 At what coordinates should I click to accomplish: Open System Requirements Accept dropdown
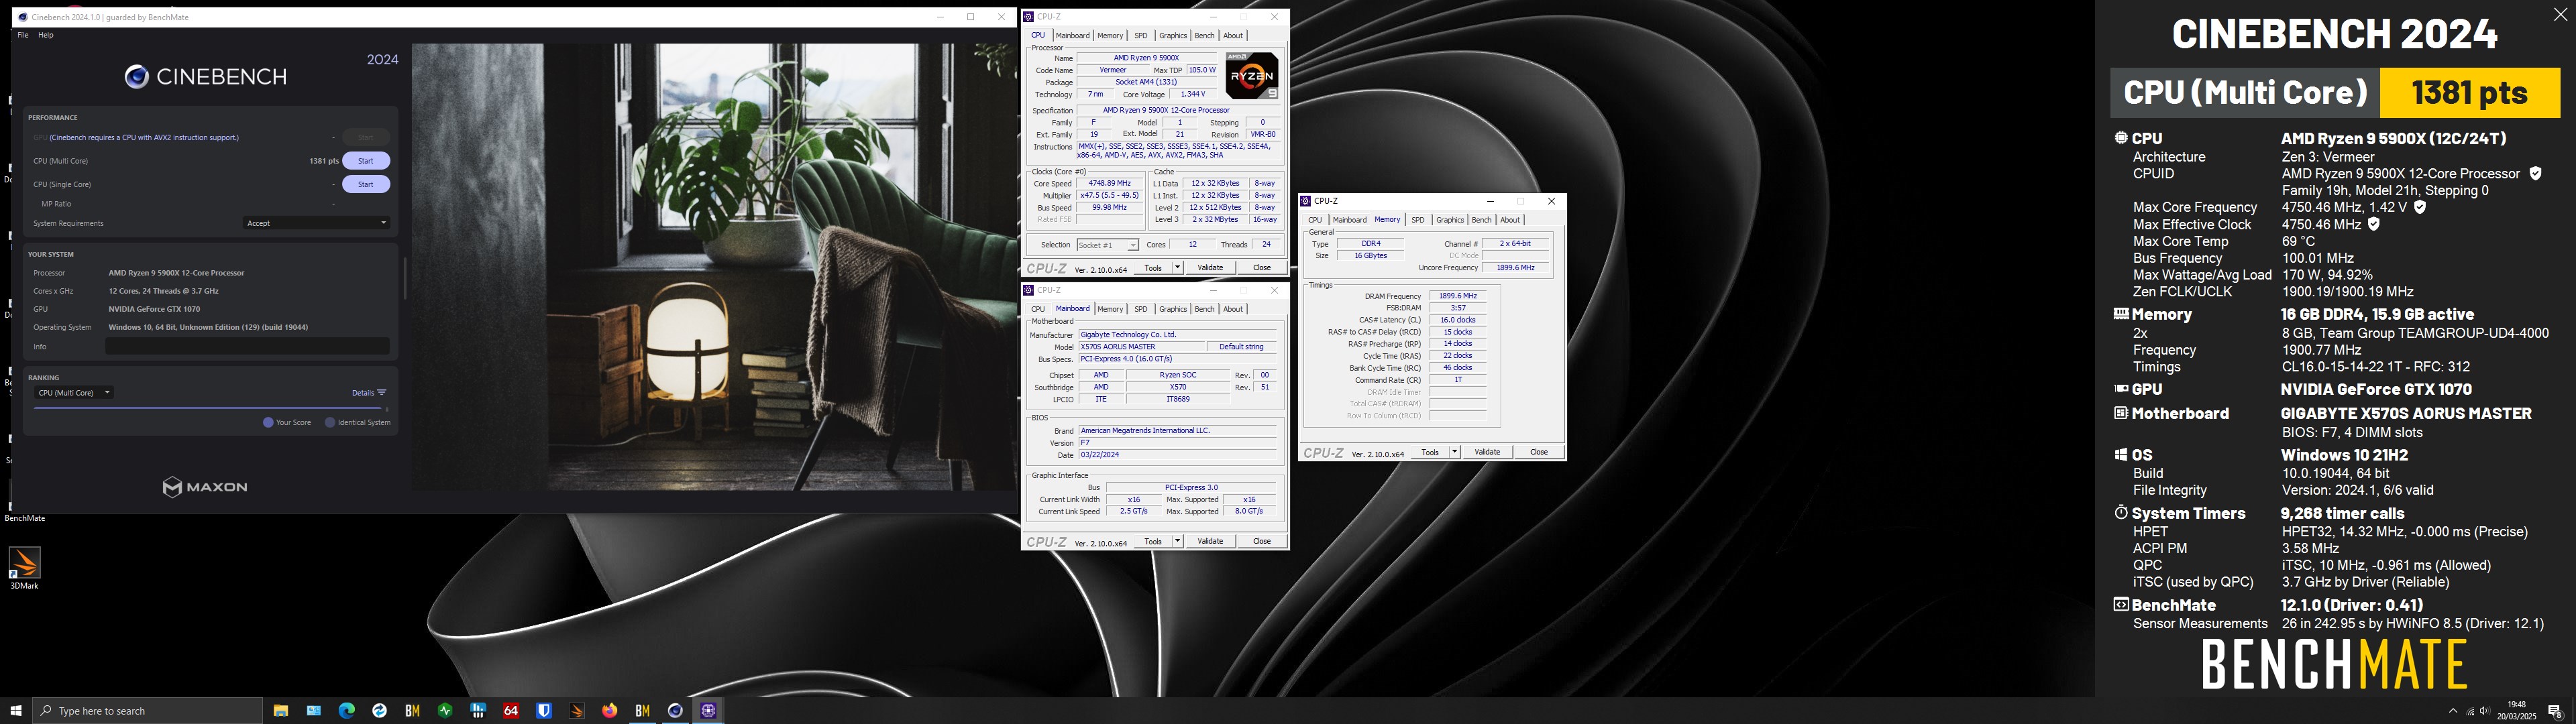(316, 223)
